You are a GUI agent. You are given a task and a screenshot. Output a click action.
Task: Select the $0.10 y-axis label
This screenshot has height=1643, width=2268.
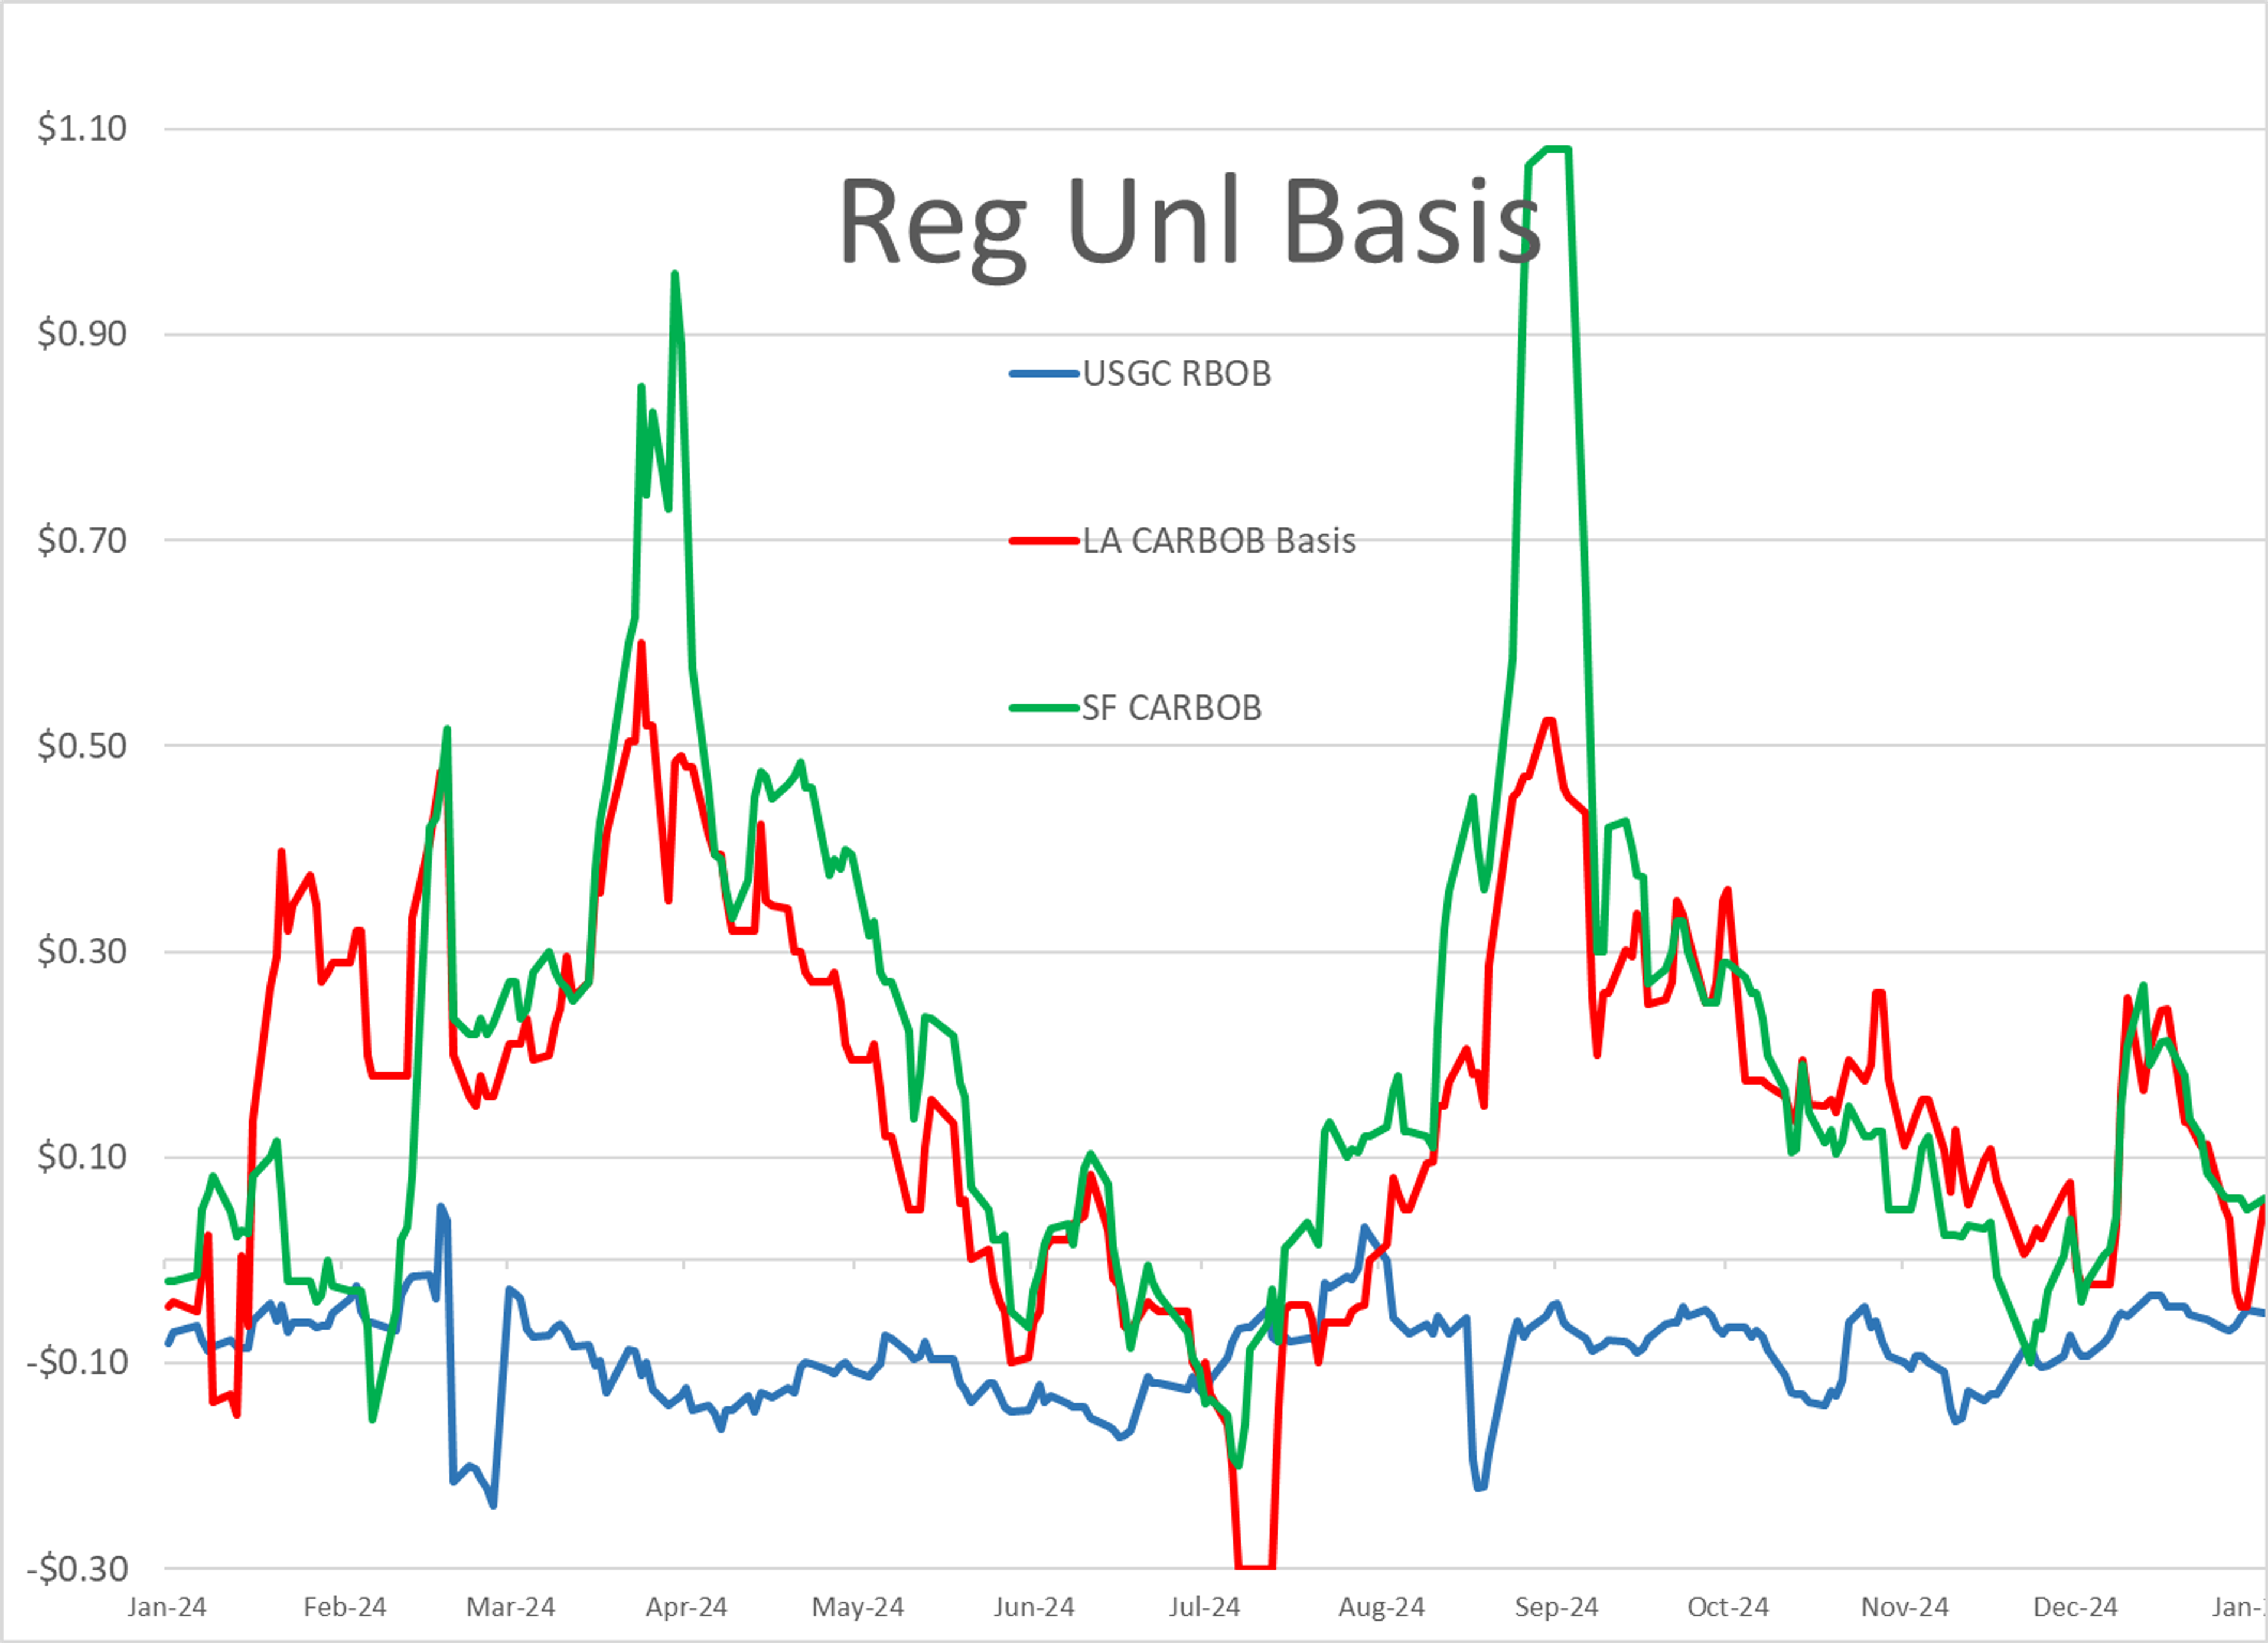point(82,1157)
